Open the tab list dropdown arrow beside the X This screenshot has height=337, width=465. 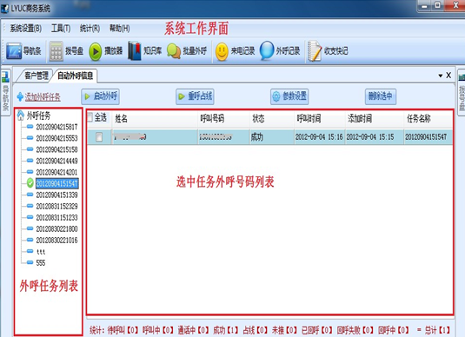pos(441,76)
